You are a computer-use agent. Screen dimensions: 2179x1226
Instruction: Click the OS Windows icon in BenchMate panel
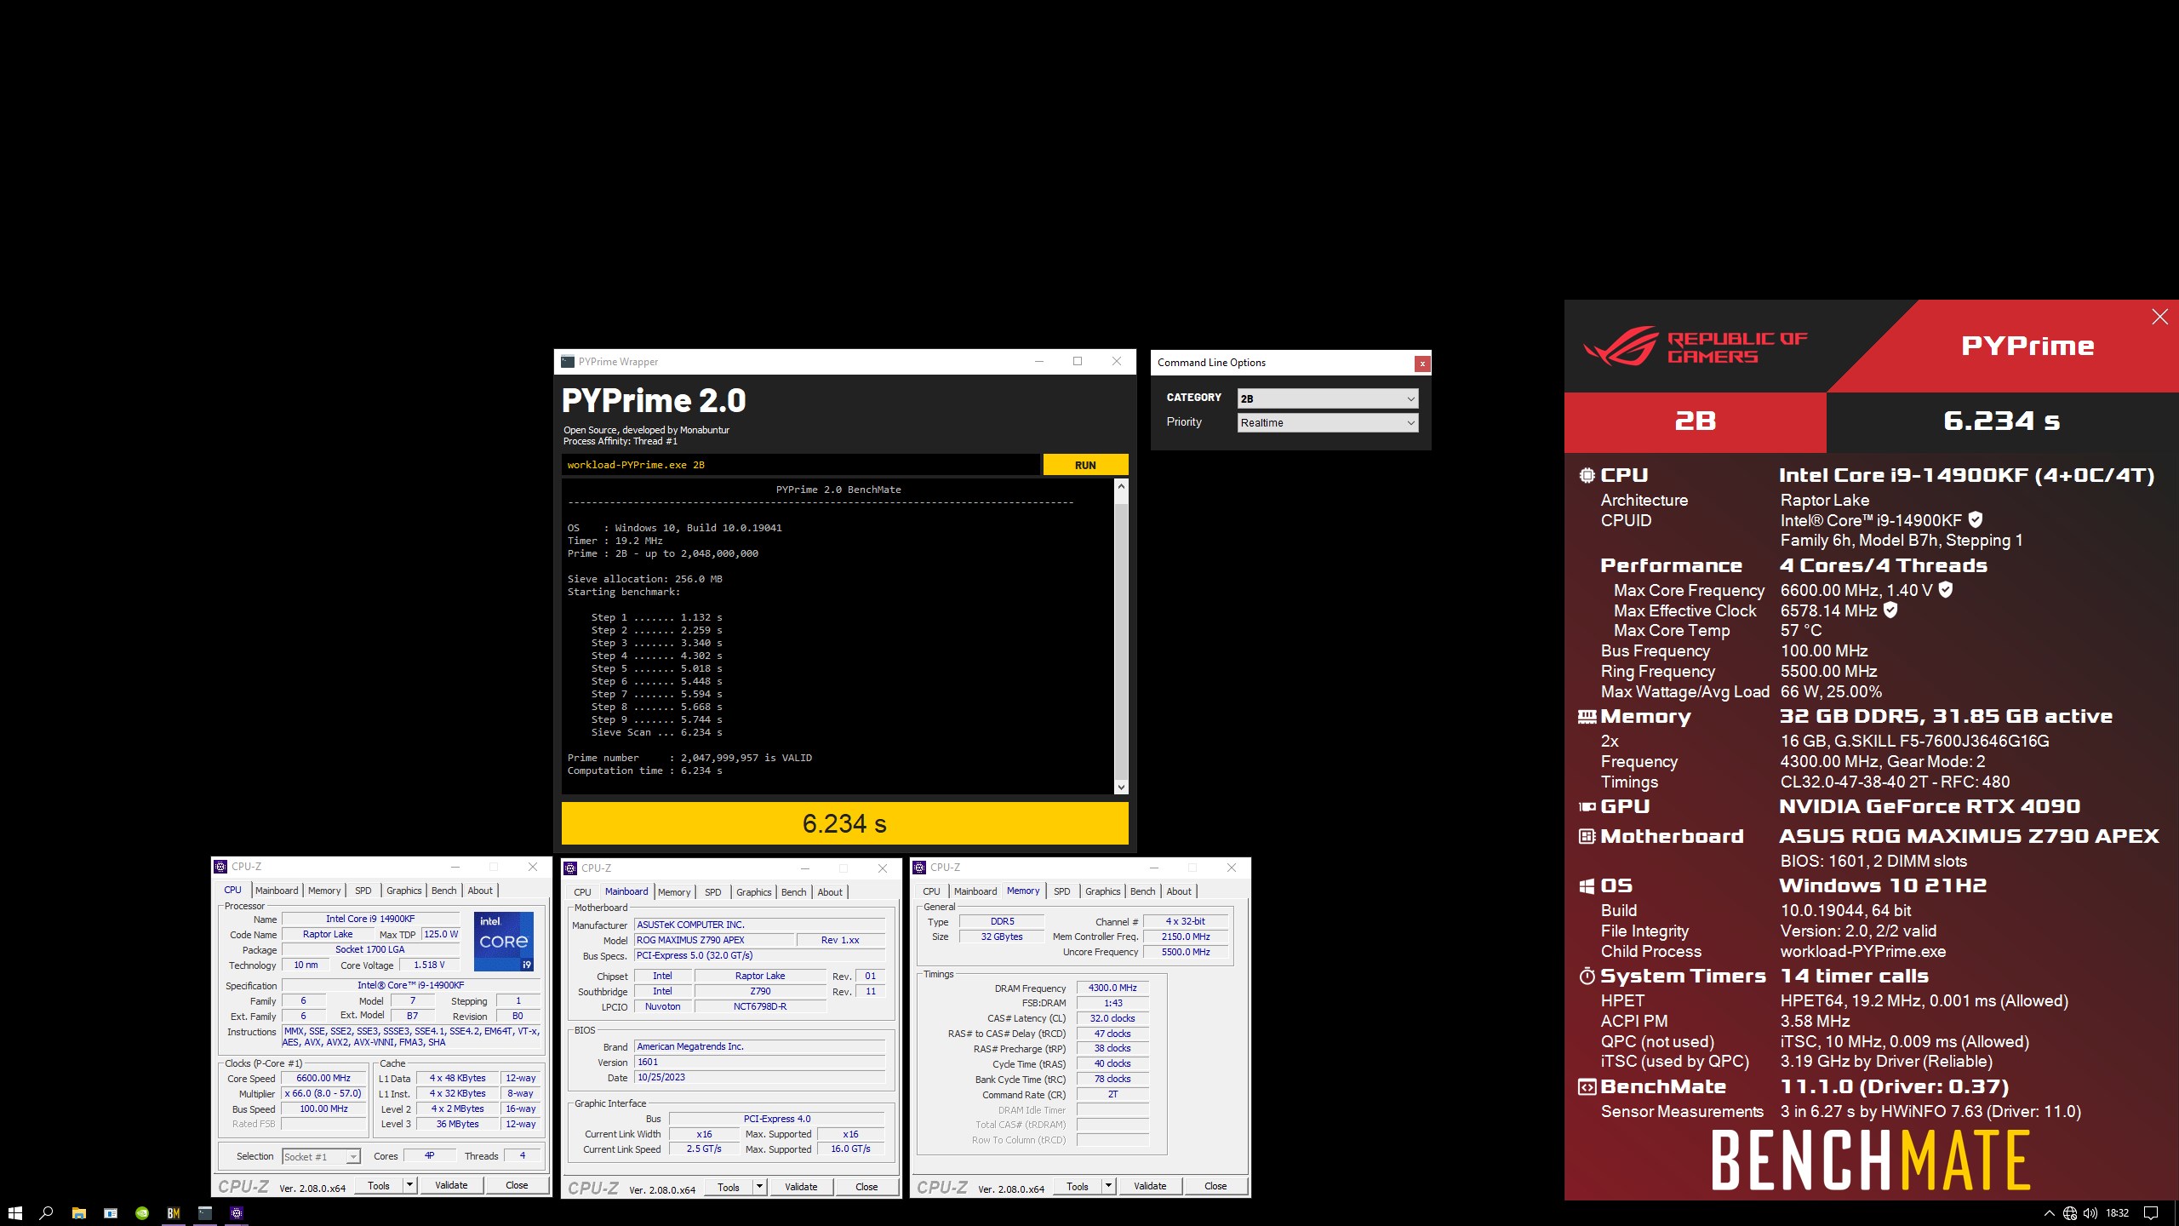1587,886
